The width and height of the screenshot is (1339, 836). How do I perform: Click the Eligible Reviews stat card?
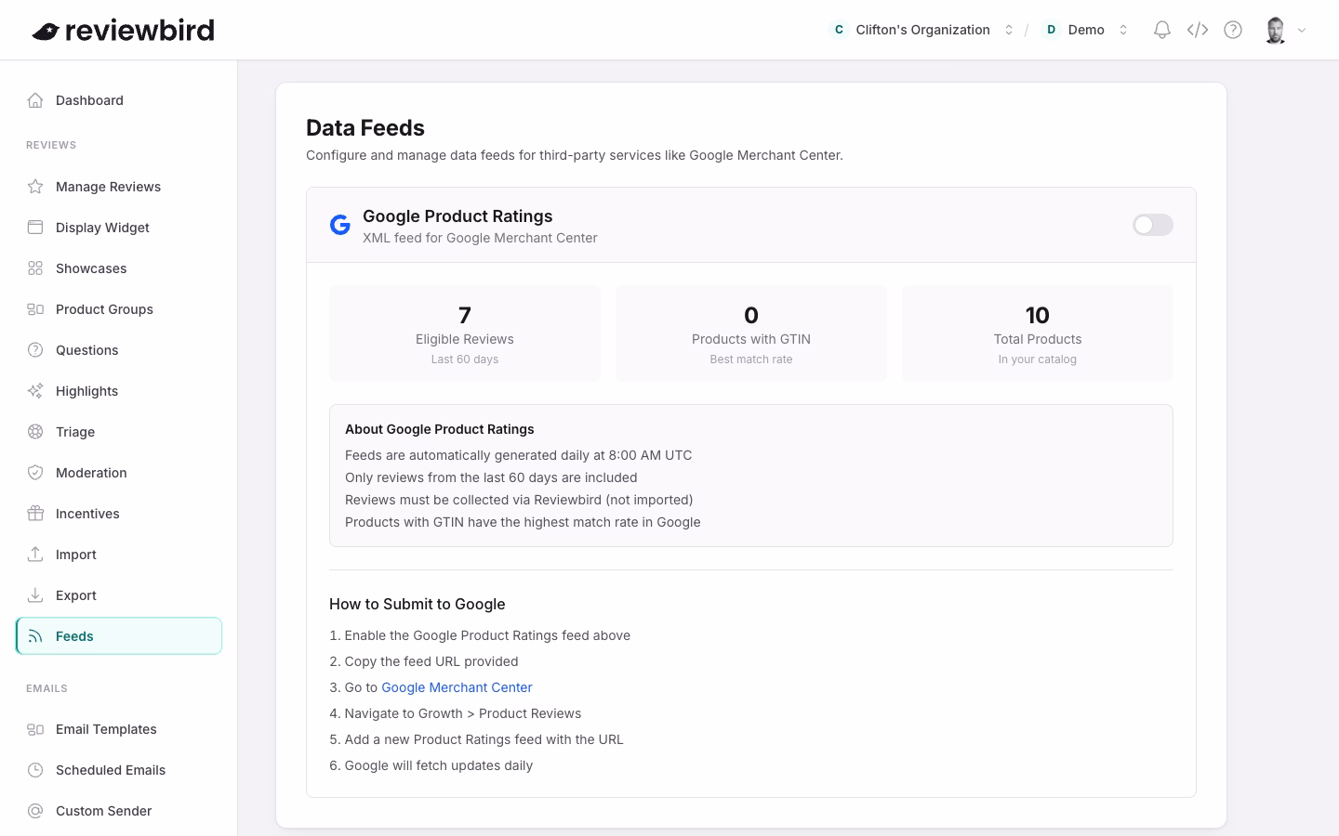point(465,333)
